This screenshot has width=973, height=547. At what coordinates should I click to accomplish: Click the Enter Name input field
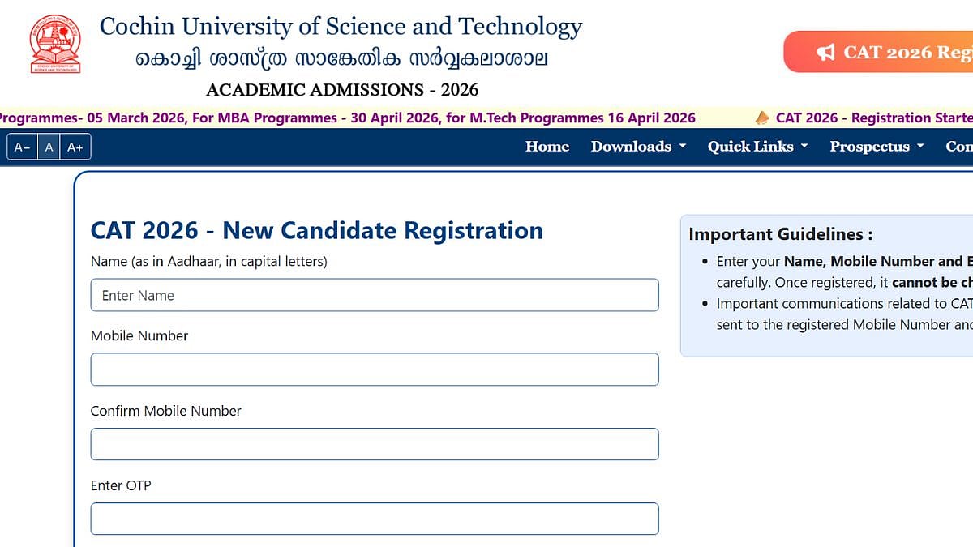coord(373,295)
